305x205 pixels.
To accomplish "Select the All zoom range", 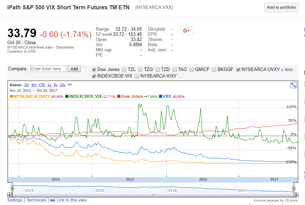I will coord(70,85).
